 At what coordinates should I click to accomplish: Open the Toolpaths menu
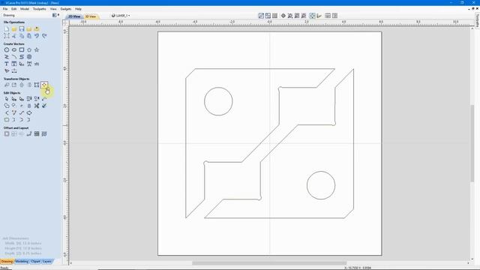click(40, 9)
